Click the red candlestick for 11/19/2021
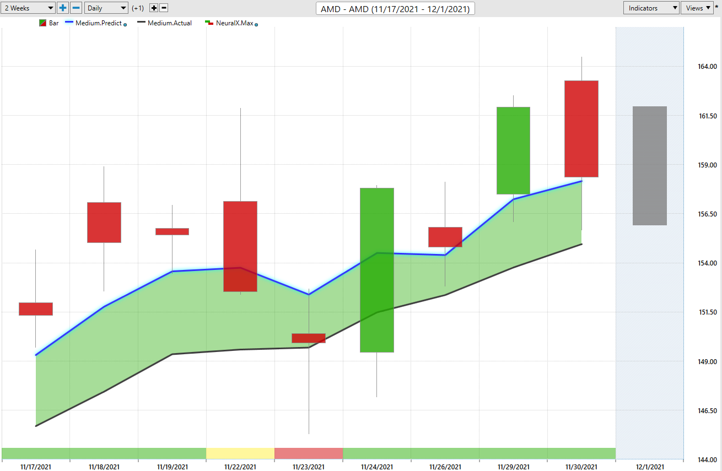 [172, 231]
